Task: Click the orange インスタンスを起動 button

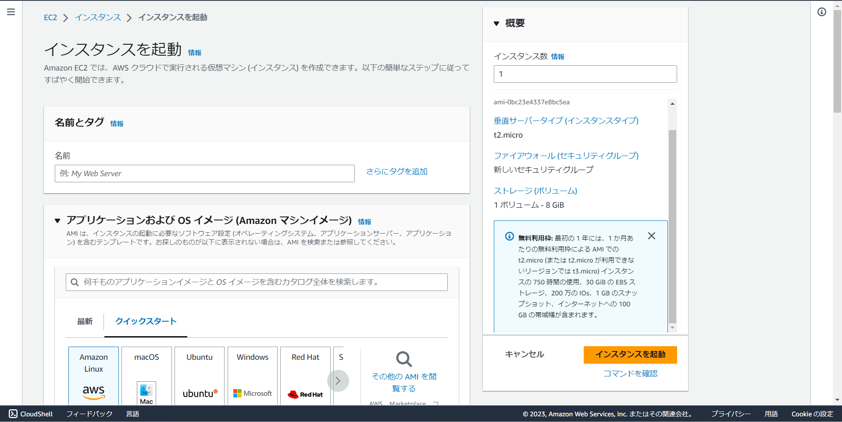Action: tap(630, 355)
